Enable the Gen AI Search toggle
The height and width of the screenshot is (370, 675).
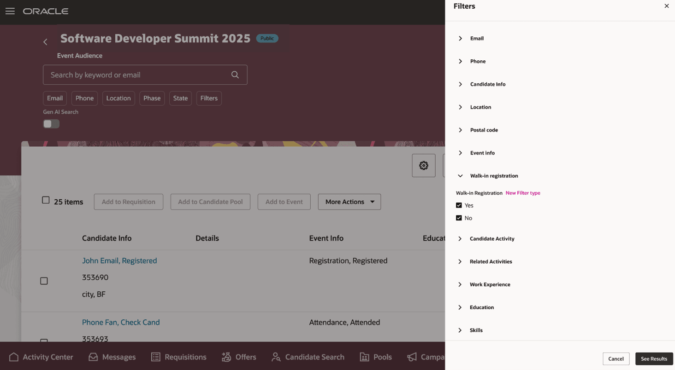51,124
